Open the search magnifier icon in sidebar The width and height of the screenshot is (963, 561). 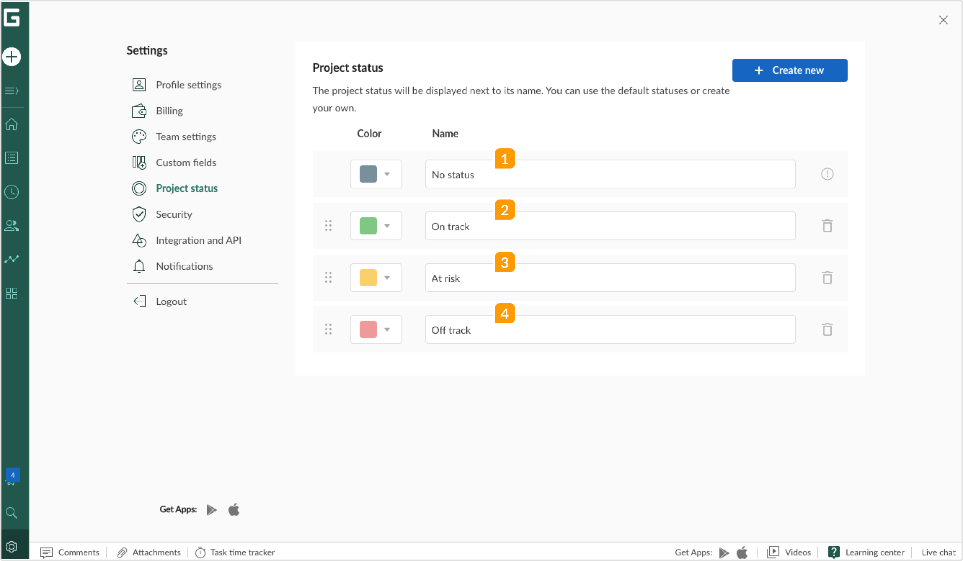(12, 512)
